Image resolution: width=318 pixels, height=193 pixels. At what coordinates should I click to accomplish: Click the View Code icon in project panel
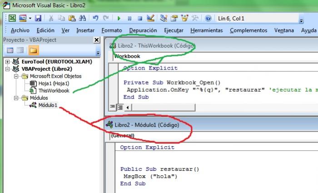pyautogui.click(x=10, y=50)
